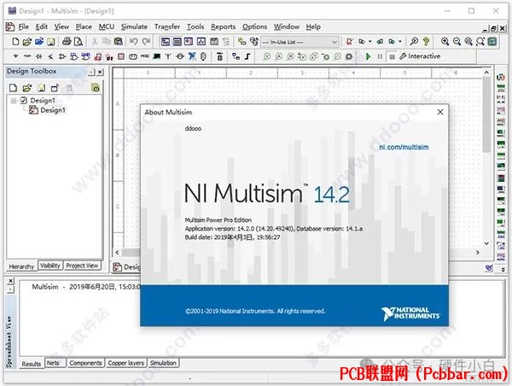Image resolution: width=512 pixels, height=386 pixels.
Task: Place a CMOS component
Action: point(86,56)
